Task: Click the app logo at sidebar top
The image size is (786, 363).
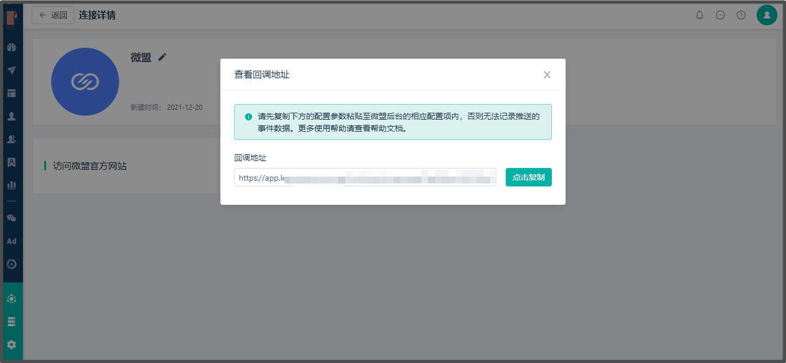Action: (12, 17)
